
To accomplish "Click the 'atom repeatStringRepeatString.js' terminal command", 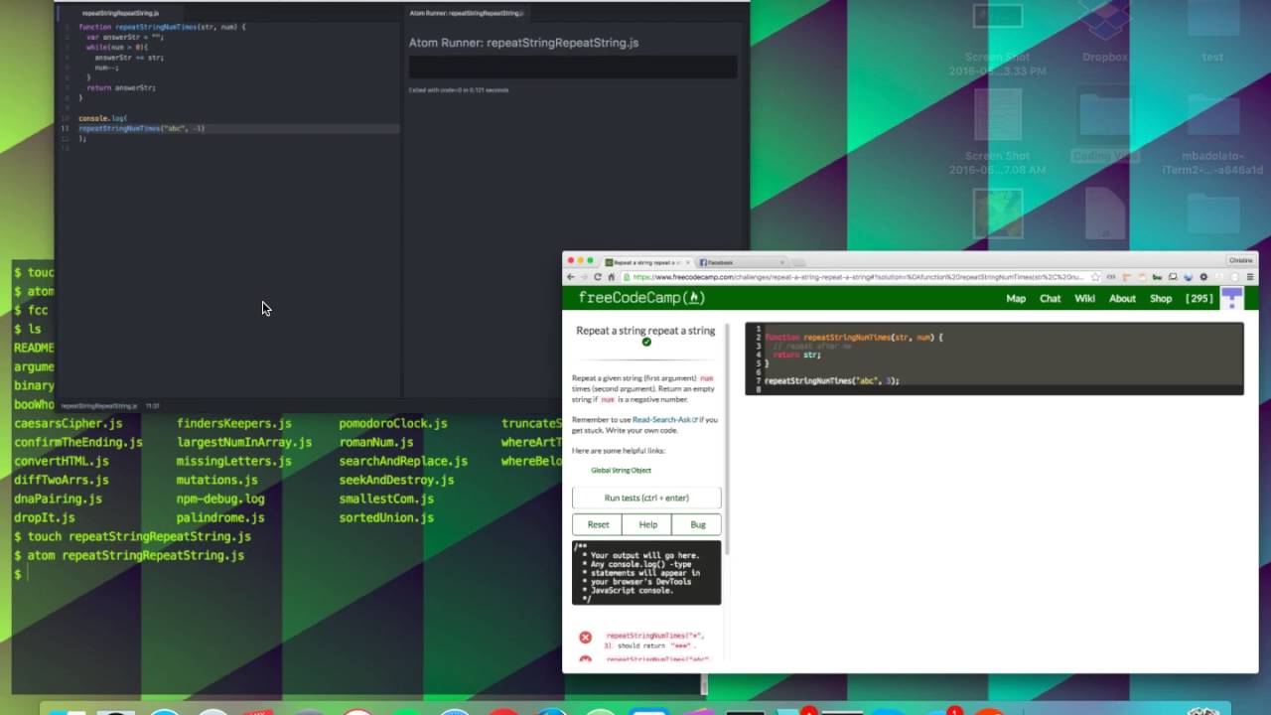I will 136,555.
